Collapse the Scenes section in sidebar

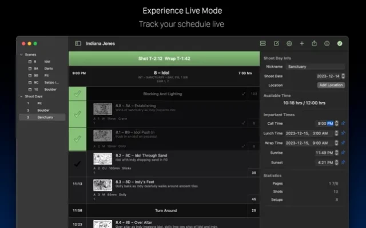tap(20, 54)
